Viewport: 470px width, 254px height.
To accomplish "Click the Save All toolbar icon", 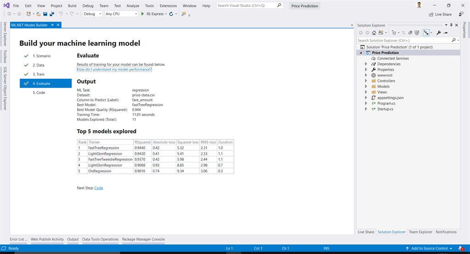I will click(52, 14).
